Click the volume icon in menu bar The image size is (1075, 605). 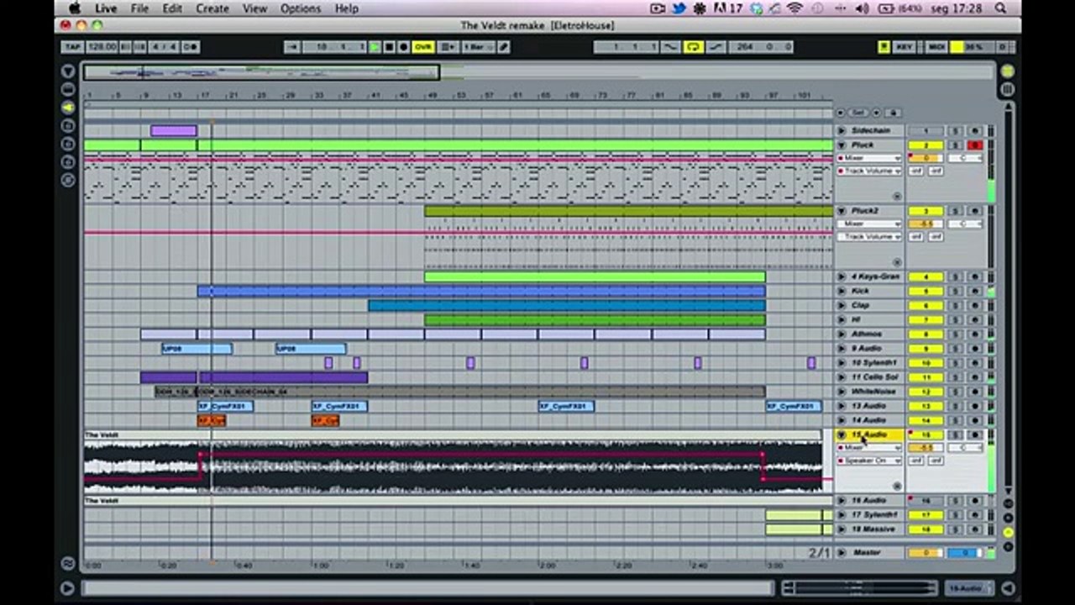coord(863,8)
